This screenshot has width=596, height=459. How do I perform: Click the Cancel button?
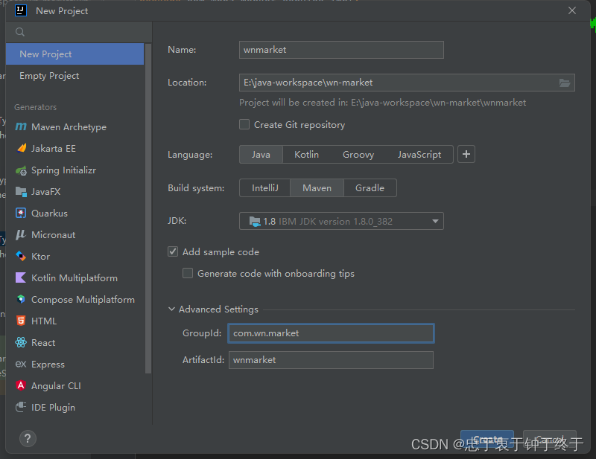550,440
